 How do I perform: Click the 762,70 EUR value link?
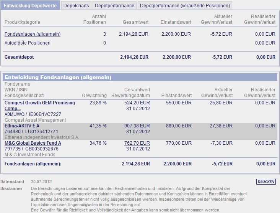[137, 143]
